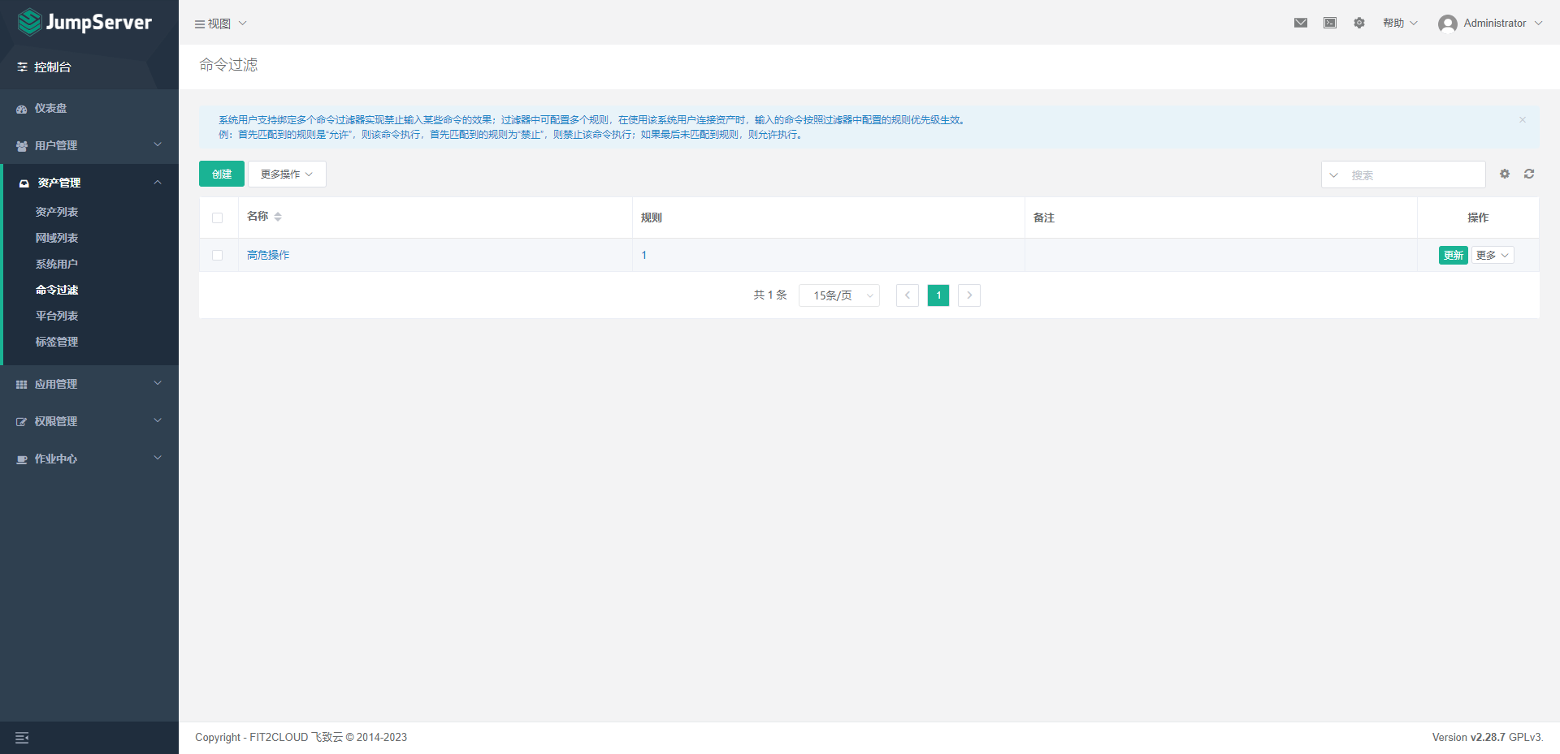Viewport: 1560px width, 754px height.
Task: Open the 15条/页 page size dropdown
Action: (839, 295)
